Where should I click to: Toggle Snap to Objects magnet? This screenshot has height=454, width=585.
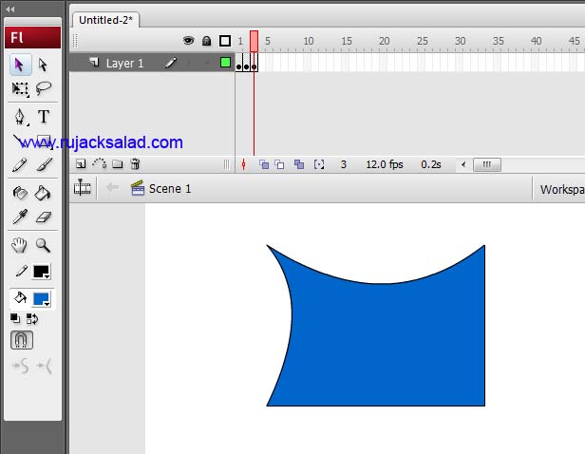(x=22, y=340)
